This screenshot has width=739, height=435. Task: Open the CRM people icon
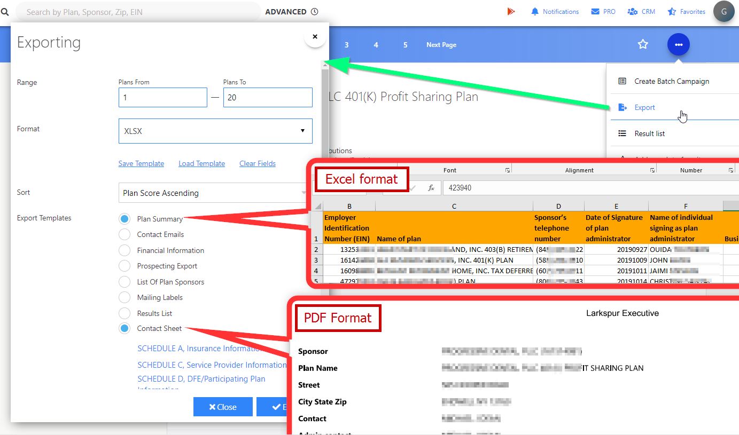[633, 12]
